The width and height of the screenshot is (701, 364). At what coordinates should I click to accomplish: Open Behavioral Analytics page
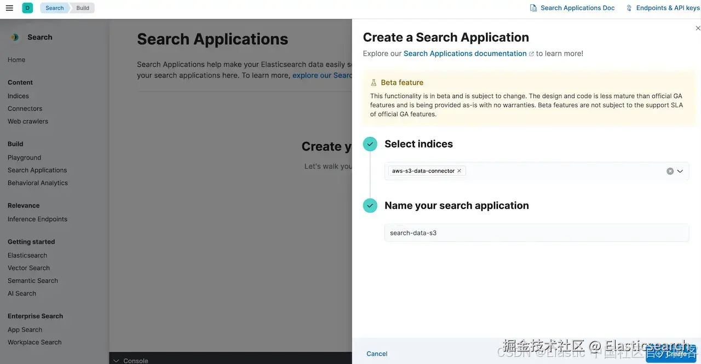click(x=38, y=183)
